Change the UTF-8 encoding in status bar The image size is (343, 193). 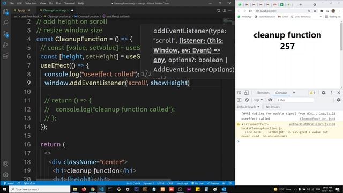[x=161, y=183]
